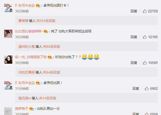The width and height of the screenshot is (161, 115).
Task: Reply to the 卓伟观光团打卡 comment
Action: tap(134, 11)
